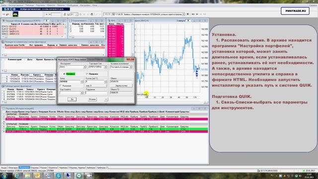318x179 pixels.
Task: Open Internet Explorer from taskbar
Action: click(16, 176)
